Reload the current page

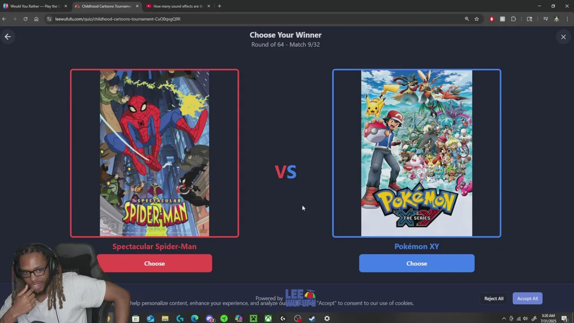pyautogui.click(x=26, y=19)
